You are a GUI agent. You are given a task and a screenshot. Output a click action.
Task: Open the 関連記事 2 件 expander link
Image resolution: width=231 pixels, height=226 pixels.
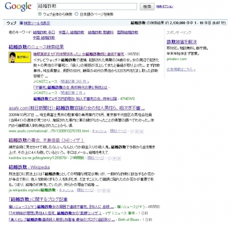pyautogui.click(x=73, y=93)
